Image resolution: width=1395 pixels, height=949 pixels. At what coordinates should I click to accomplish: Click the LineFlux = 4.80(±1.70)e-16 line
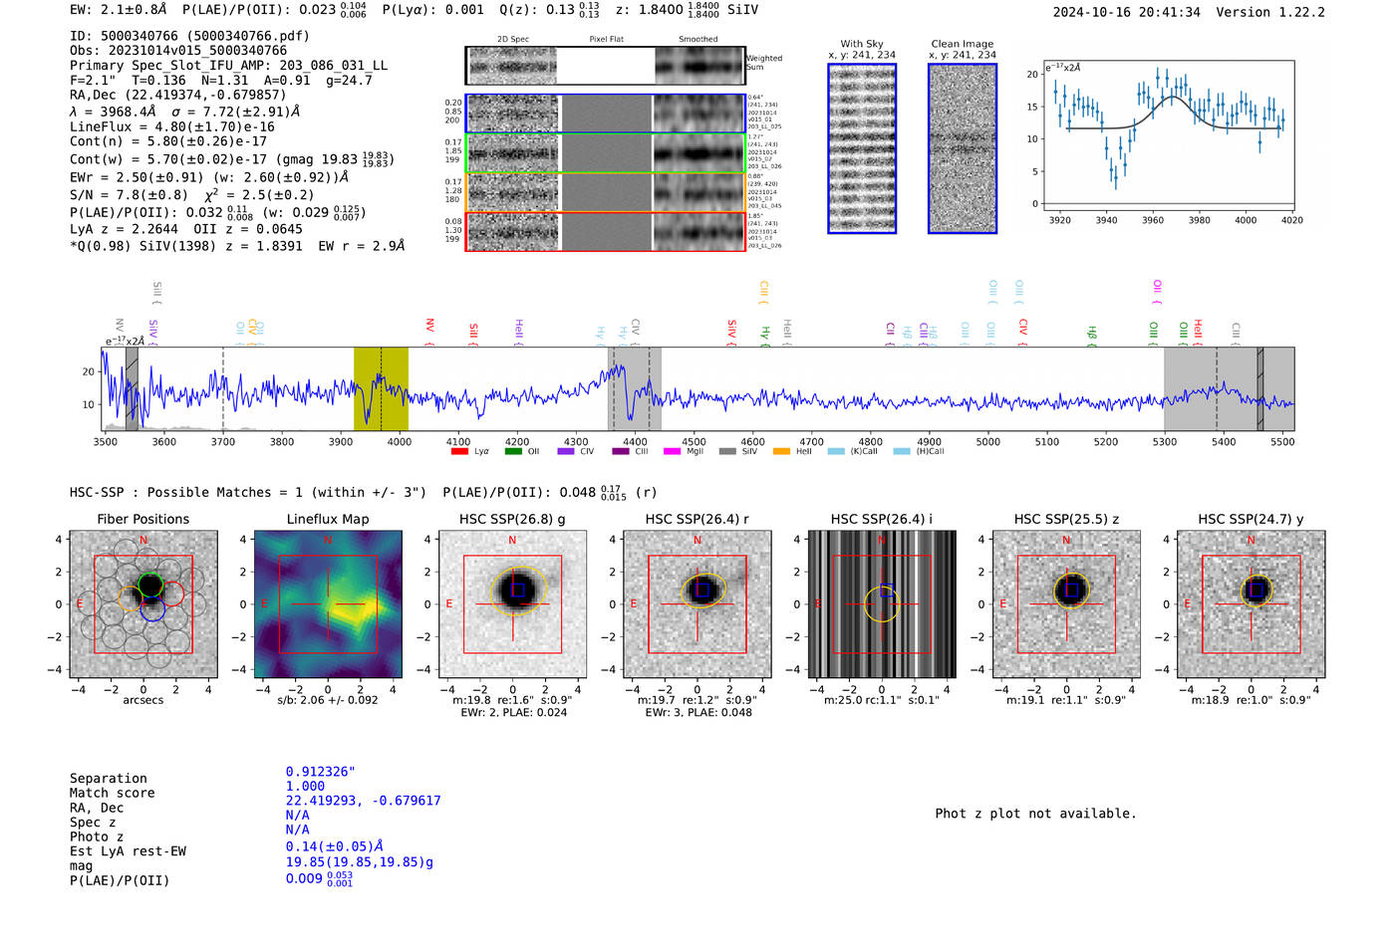point(172,127)
